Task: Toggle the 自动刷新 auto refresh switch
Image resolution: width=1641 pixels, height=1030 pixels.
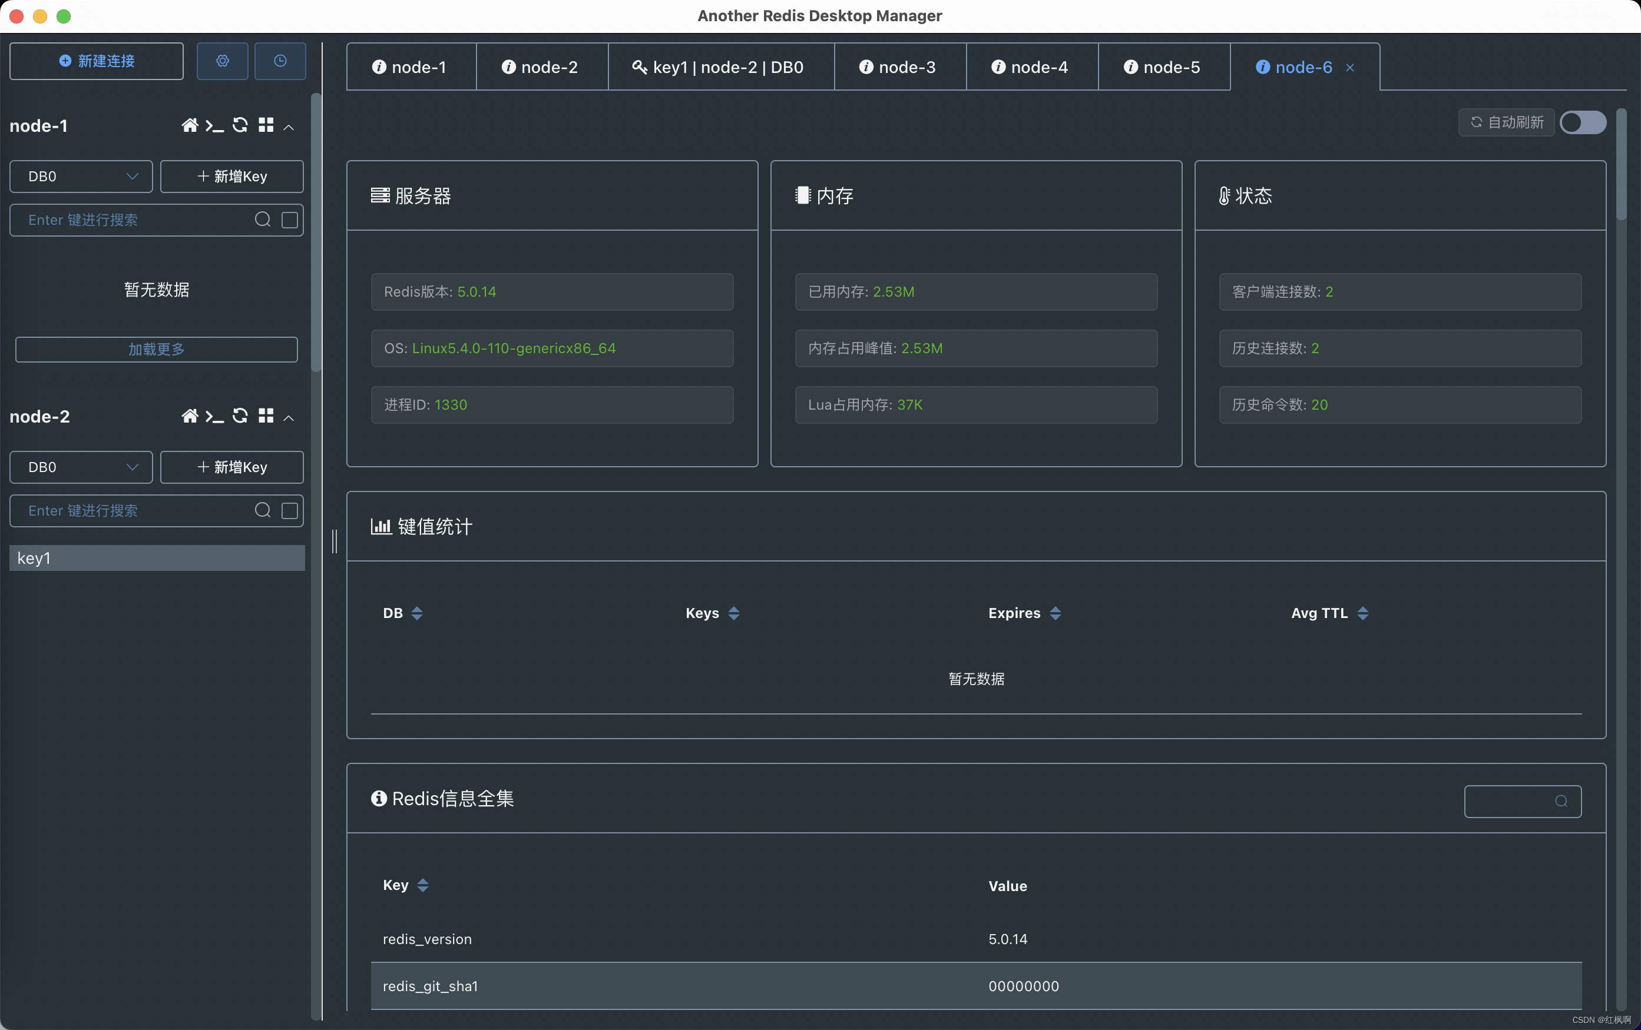Action: [1582, 122]
